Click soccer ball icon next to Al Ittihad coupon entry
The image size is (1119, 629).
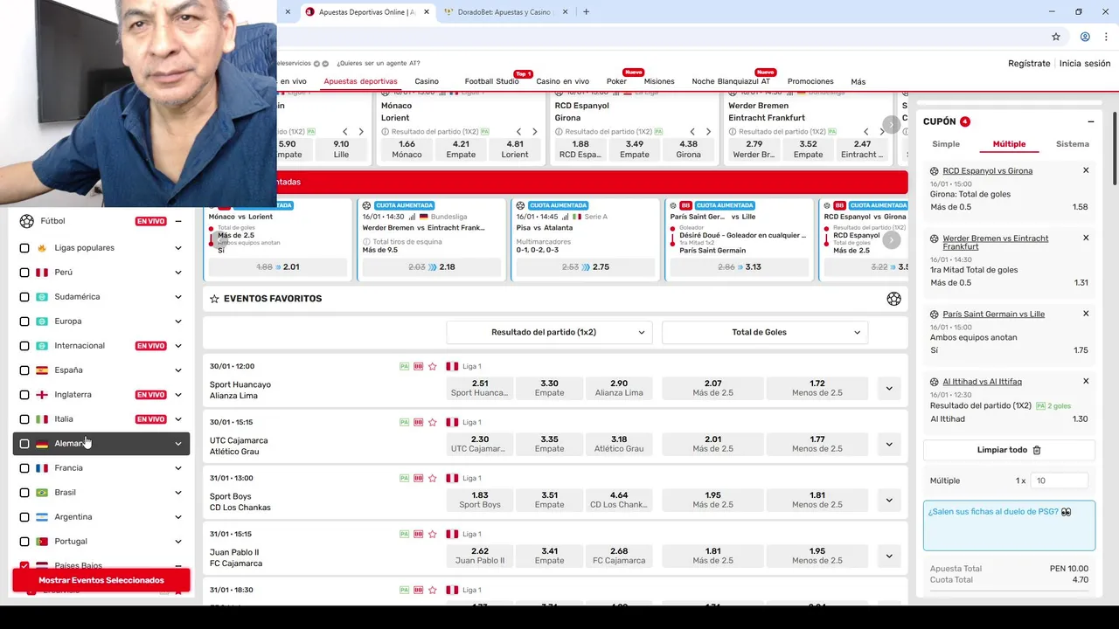(x=935, y=382)
